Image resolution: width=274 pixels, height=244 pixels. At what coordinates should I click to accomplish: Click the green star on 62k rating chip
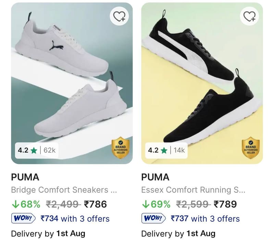point(34,150)
